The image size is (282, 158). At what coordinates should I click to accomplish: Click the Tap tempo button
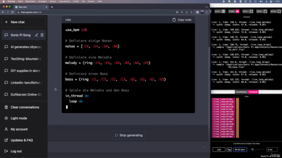tap(229, 150)
